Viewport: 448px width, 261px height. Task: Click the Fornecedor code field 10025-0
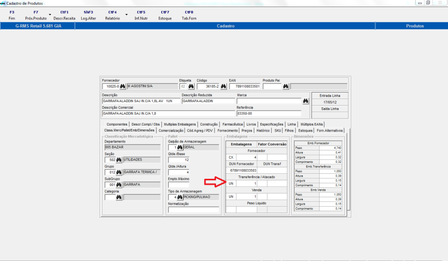point(111,86)
